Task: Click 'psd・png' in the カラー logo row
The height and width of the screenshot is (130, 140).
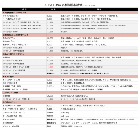Action: [x=65, y=116]
